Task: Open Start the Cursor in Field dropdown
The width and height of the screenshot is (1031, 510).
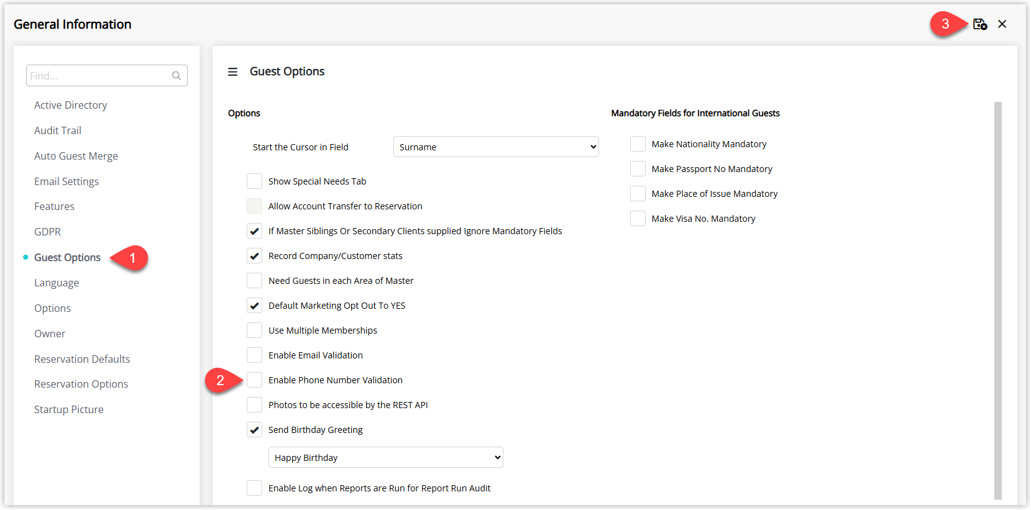Action: click(496, 147)
